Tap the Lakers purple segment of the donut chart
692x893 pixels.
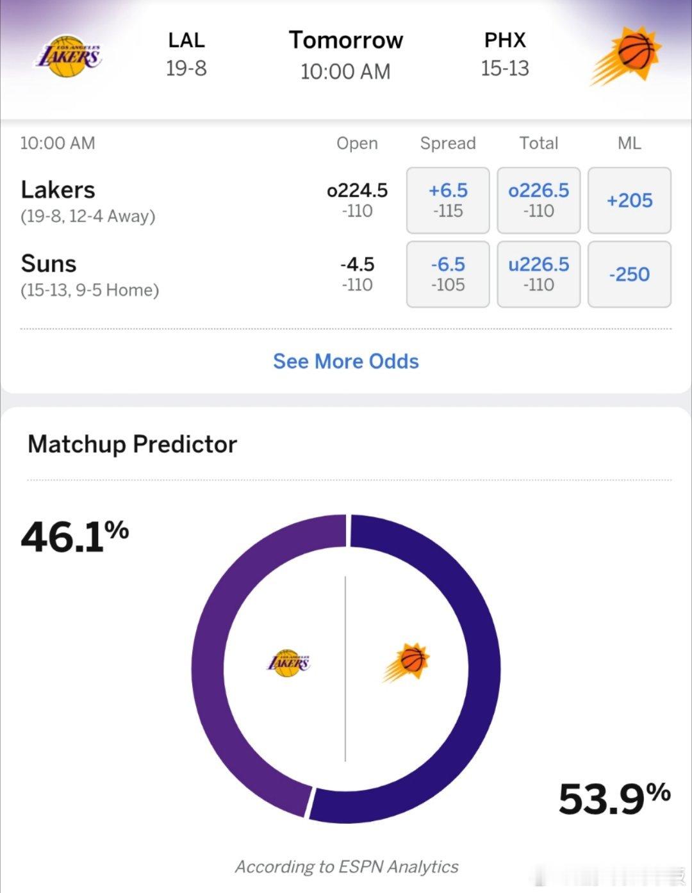point(211,666)
